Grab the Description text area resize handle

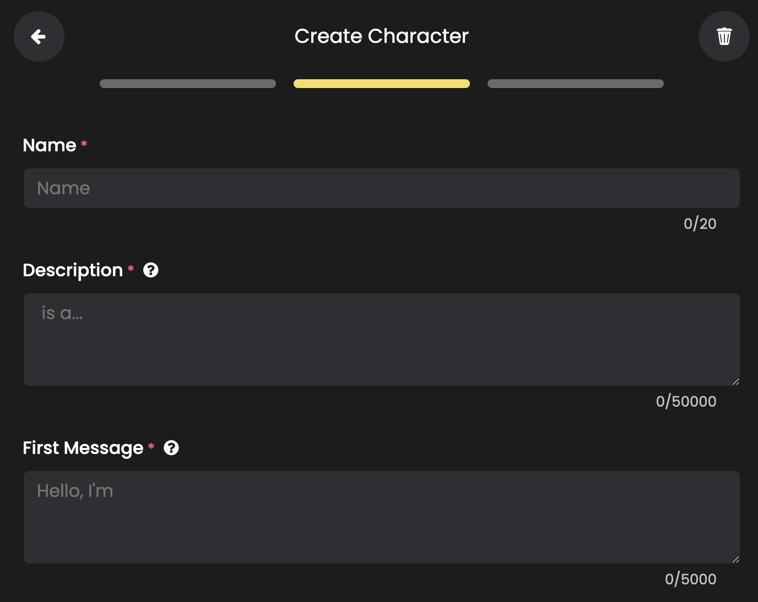pyautogui.click(x=735, y=381)
